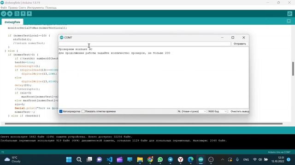Screen dimensions: 295x165
Task: Click the ENG language indicator
Action: (246, 159)
